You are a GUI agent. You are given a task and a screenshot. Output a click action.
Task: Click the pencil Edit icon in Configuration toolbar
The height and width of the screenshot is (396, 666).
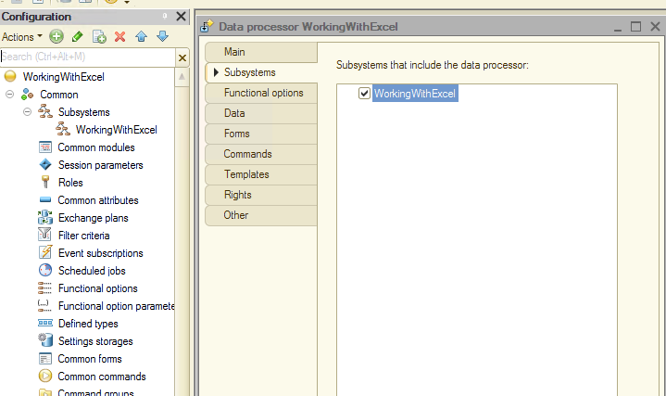77,36
